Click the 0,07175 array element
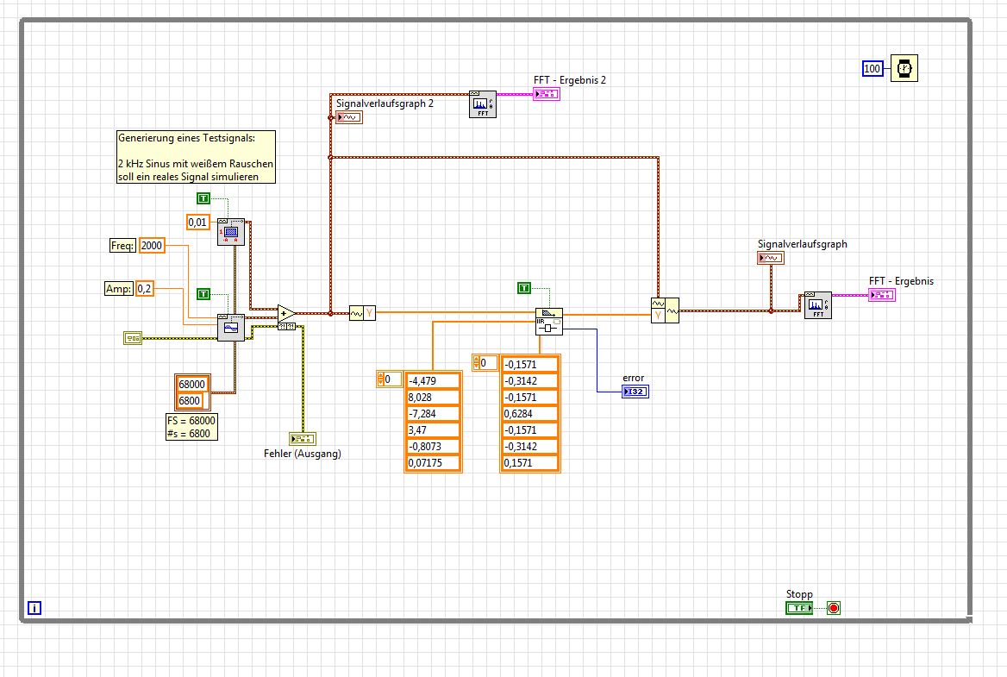Viewport: 1007px width, 677px height. [x=434, y=463]
